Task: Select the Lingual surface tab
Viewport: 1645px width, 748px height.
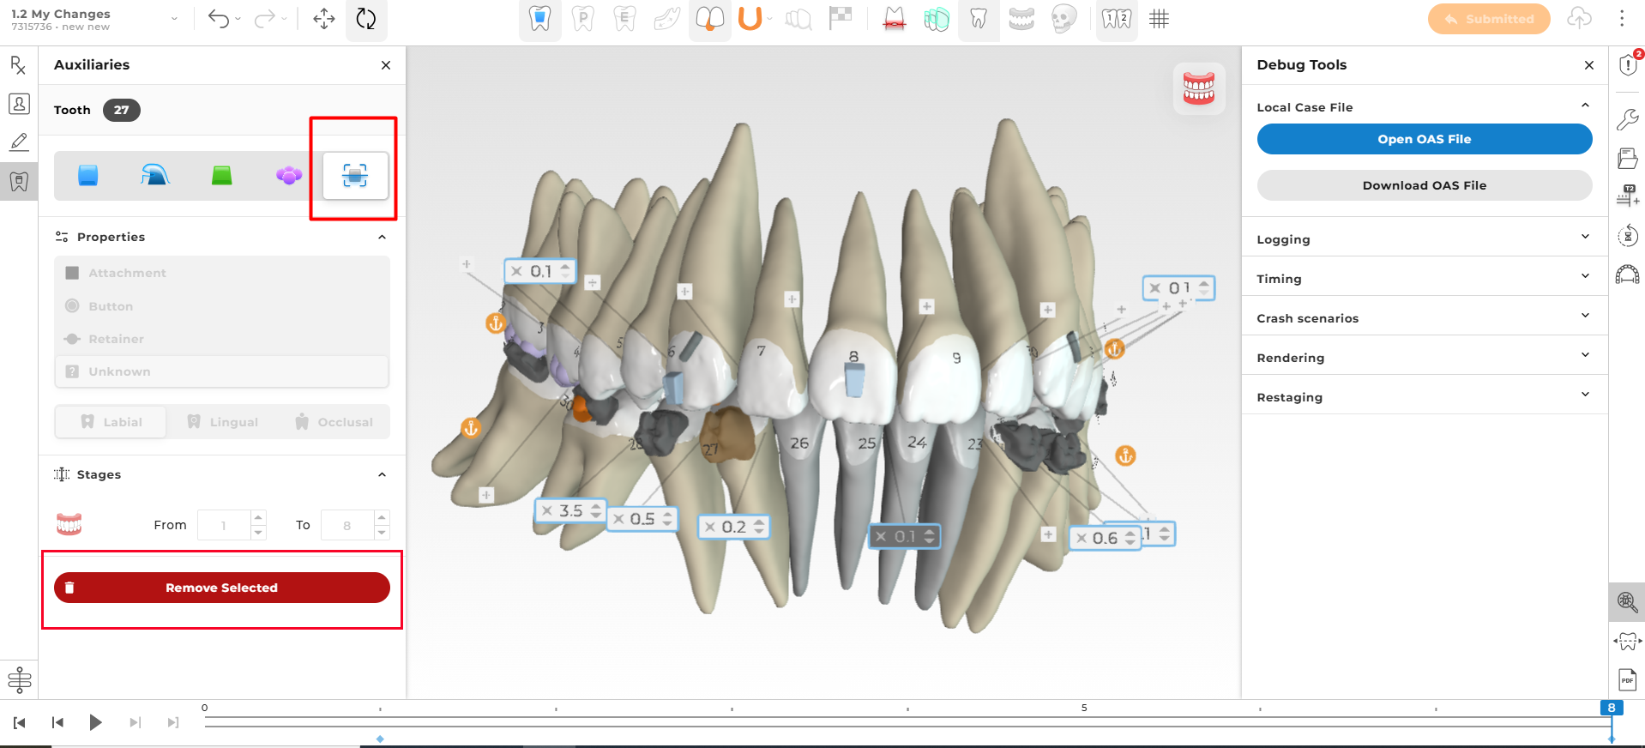Action: click(x=222, y=422)
